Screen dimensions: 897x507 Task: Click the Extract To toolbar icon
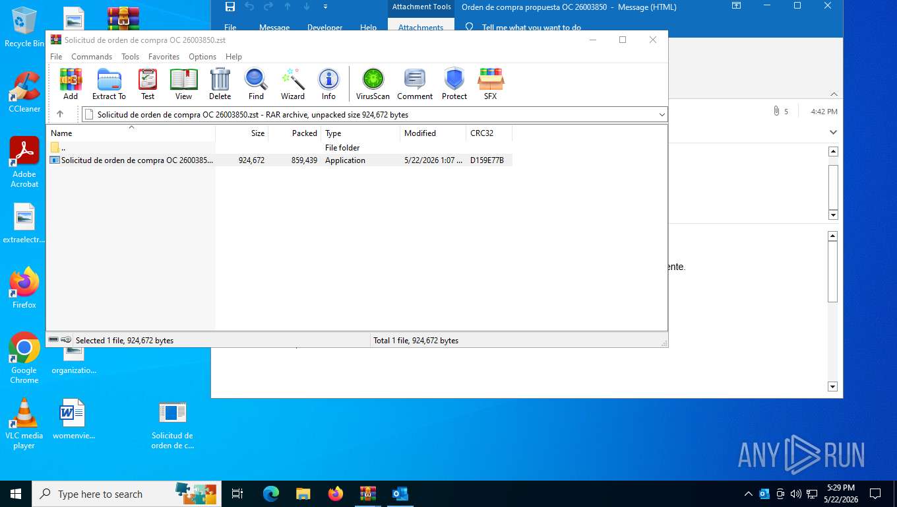pos(109,84)
